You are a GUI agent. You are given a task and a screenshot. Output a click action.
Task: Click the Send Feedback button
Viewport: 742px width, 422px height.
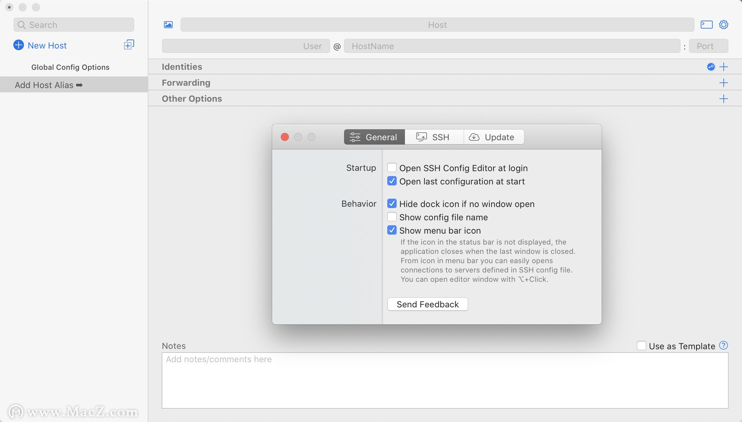point(427,304)
